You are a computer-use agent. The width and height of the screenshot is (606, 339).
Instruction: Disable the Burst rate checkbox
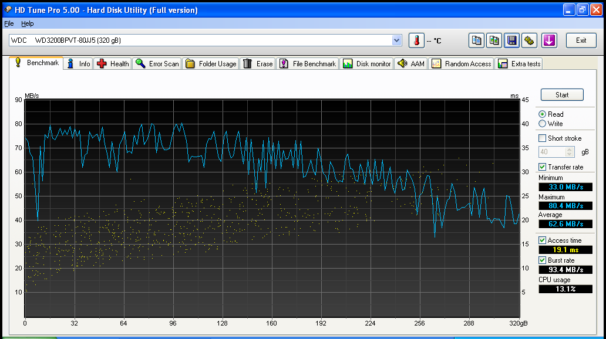pyautogui.click(x=542, y=260)
